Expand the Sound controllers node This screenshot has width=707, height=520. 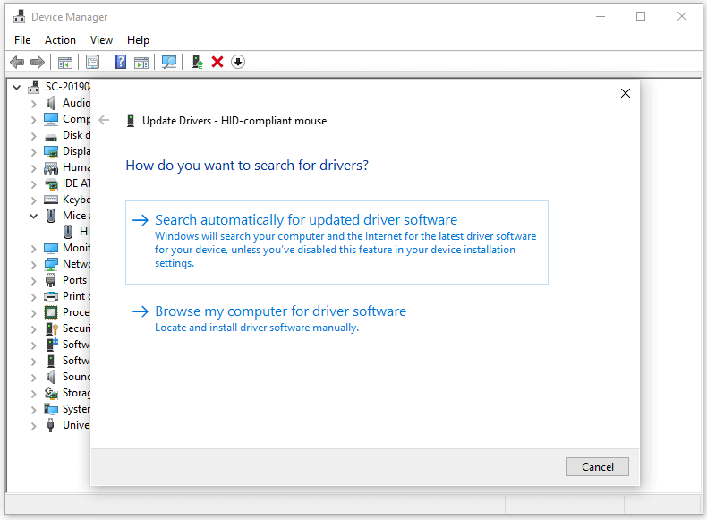point(33,378)
